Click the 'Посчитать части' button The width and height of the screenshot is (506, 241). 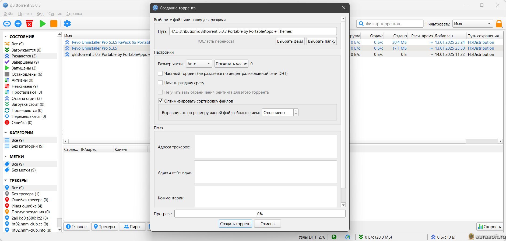click(x=231, y=64)
